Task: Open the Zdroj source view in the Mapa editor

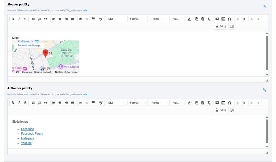Action: click(x=220, y=26)
